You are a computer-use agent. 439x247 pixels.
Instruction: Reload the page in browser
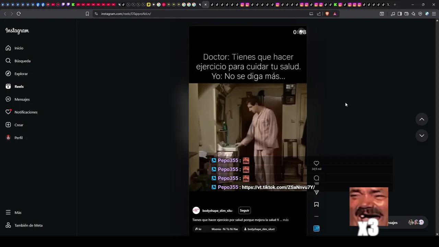(x=19, y=14)
